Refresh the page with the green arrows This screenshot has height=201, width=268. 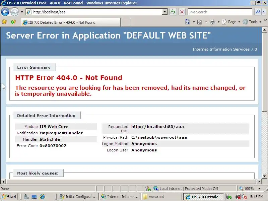tap(173, 12)
